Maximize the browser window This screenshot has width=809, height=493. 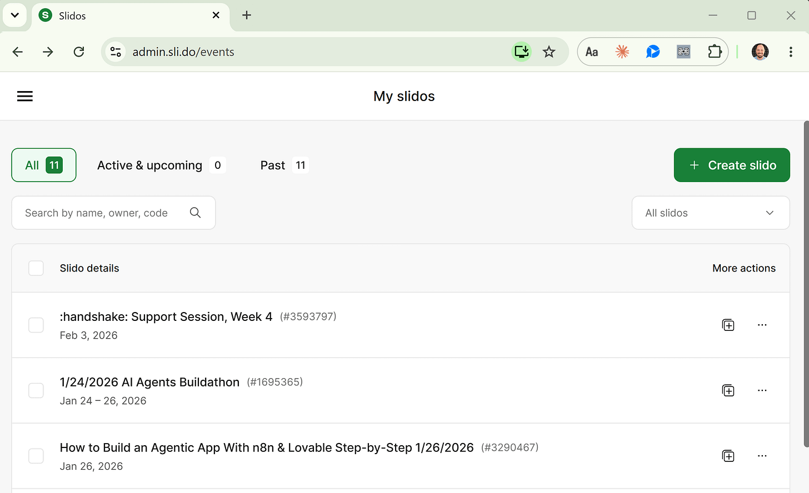pos(752,15)
